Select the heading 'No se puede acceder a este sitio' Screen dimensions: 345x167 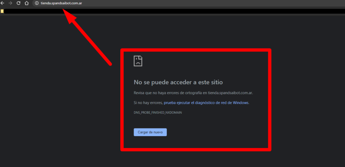[x=178, y=82]
